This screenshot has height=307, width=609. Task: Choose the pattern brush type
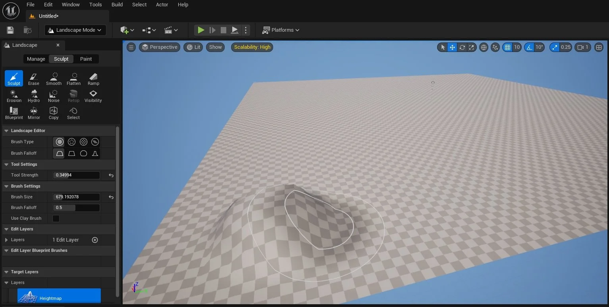[83, 142]
